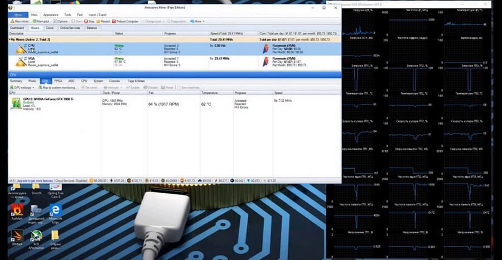
Task: Click the Description column header
Action: pyautogui.click(x=61, y=33)
